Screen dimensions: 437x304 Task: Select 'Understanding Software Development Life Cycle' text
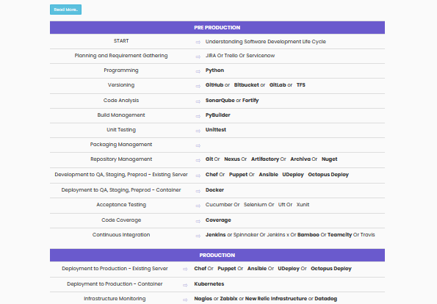pyautogui.click(x=266, y=42)
